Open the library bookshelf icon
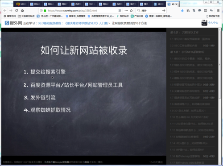Image resolution: width=223 pixels, height=166 pixels. coord(188,11)
